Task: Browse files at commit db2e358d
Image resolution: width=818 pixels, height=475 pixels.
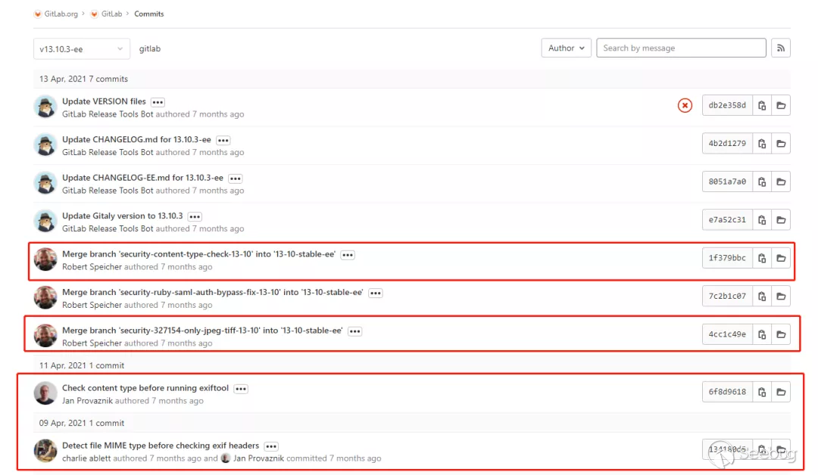Action: click(781, 105)
